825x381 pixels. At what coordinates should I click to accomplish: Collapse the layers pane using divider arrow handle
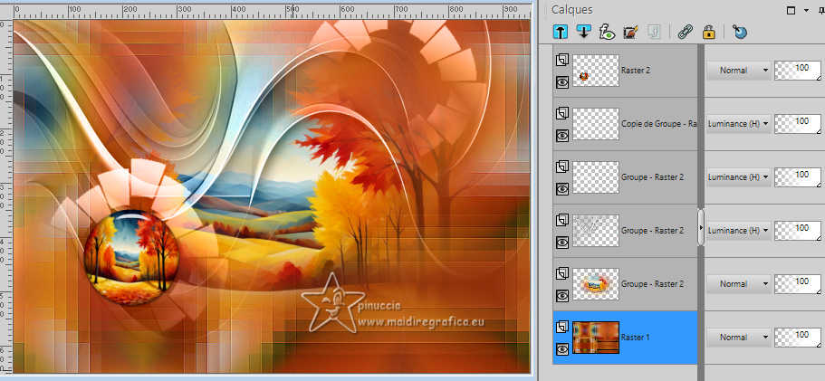[700, 227]
